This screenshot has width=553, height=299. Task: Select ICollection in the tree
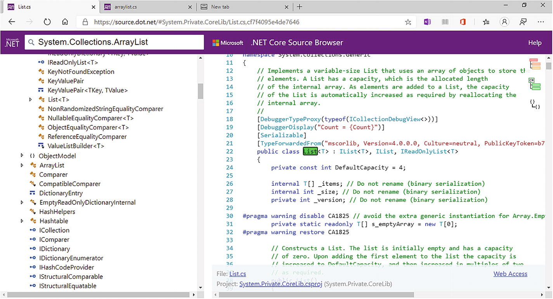pyautogui.click(x=54, y=230)
